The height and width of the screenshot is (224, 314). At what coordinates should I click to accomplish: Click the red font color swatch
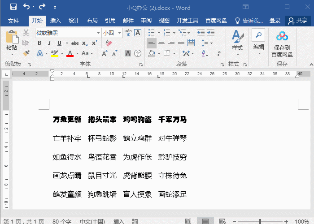pyautogui.click(x=70, y=53)
